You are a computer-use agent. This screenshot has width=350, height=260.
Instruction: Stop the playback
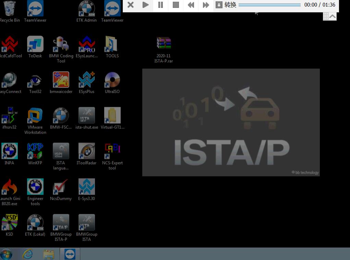[176, 5]
